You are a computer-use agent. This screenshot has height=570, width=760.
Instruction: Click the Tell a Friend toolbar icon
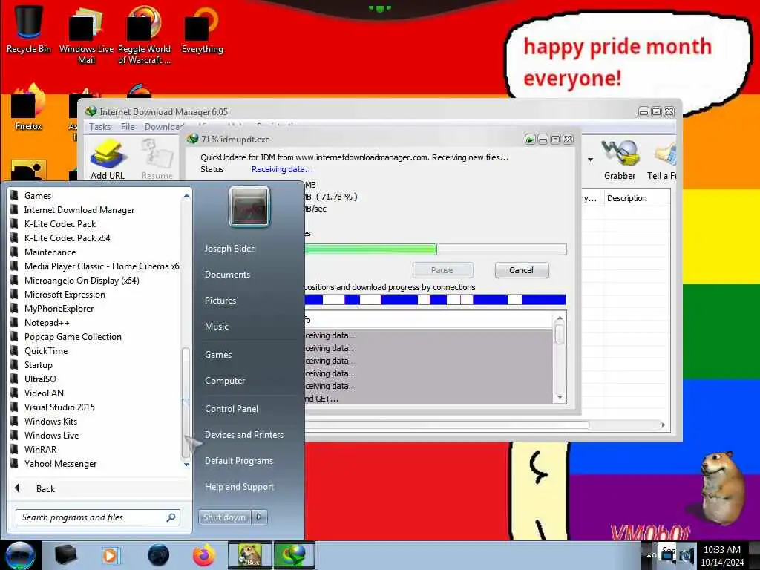pyautogui.click(x=662, y=160)
